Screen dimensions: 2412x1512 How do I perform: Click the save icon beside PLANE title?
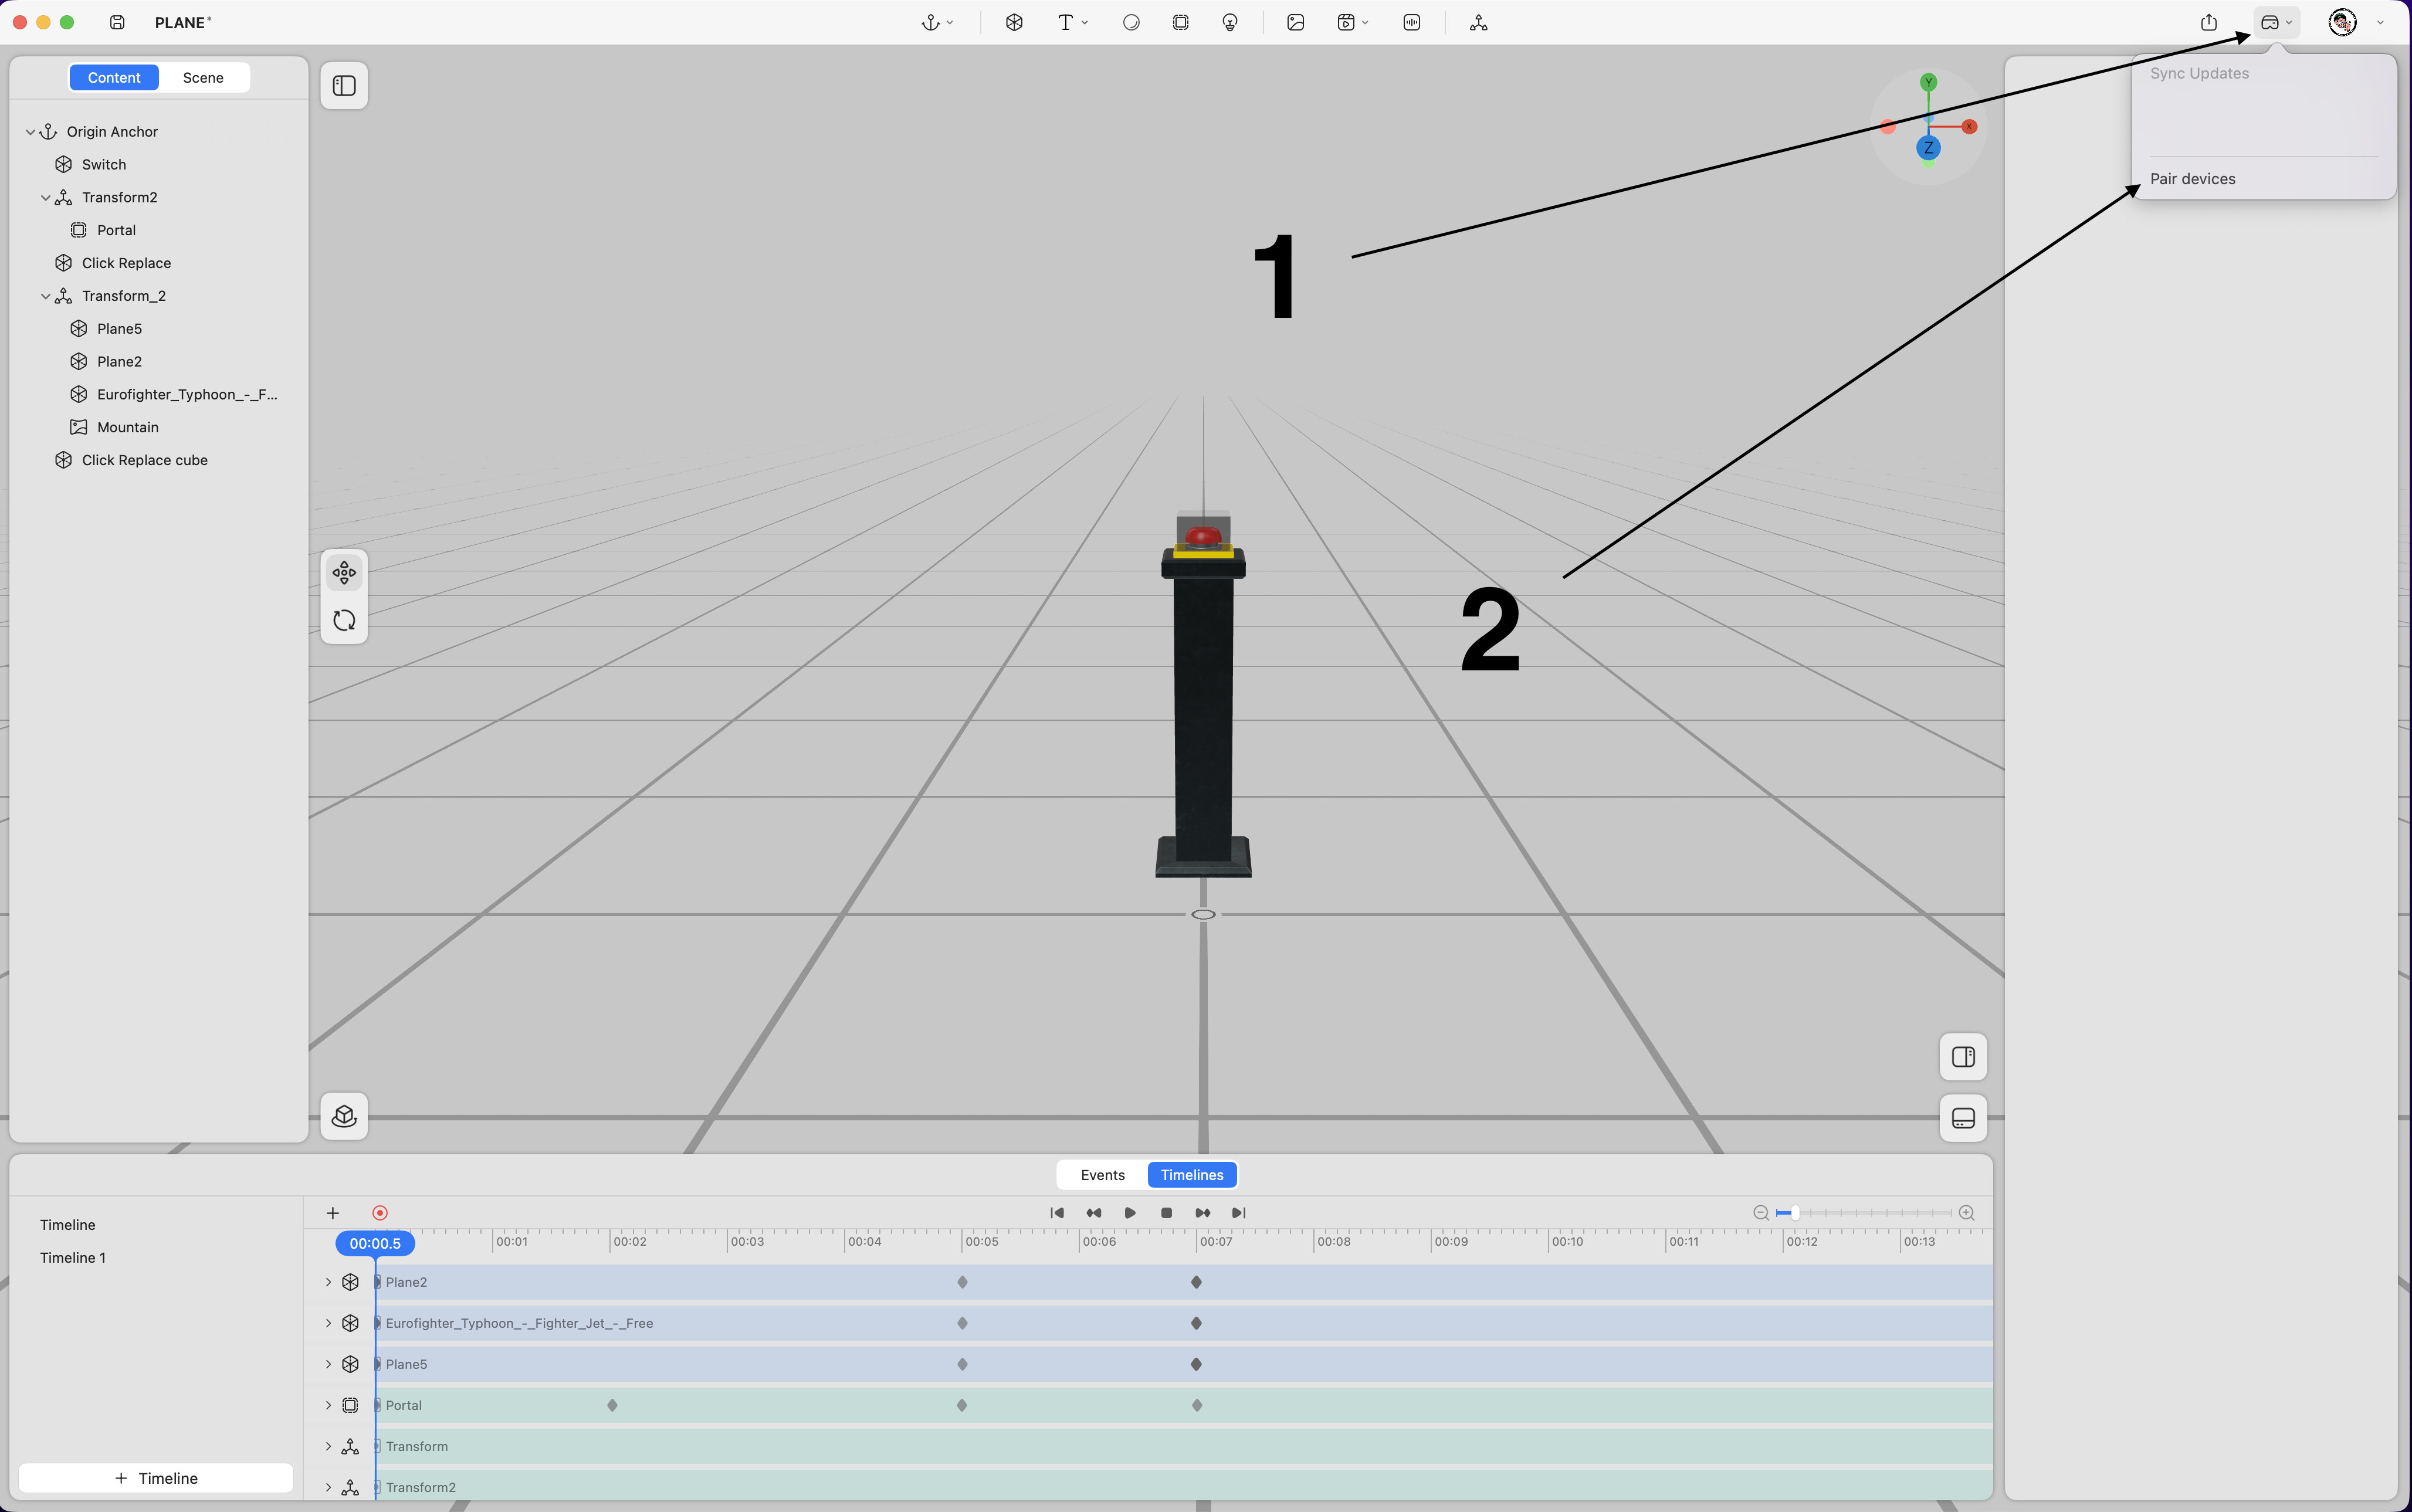coord(117,22)
